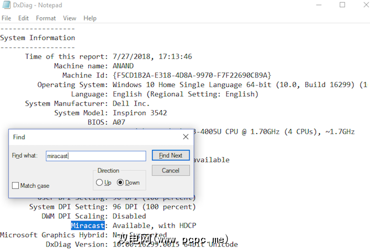Click the BIOS value A07
This screenshot has width=370, height=252.
119,122
